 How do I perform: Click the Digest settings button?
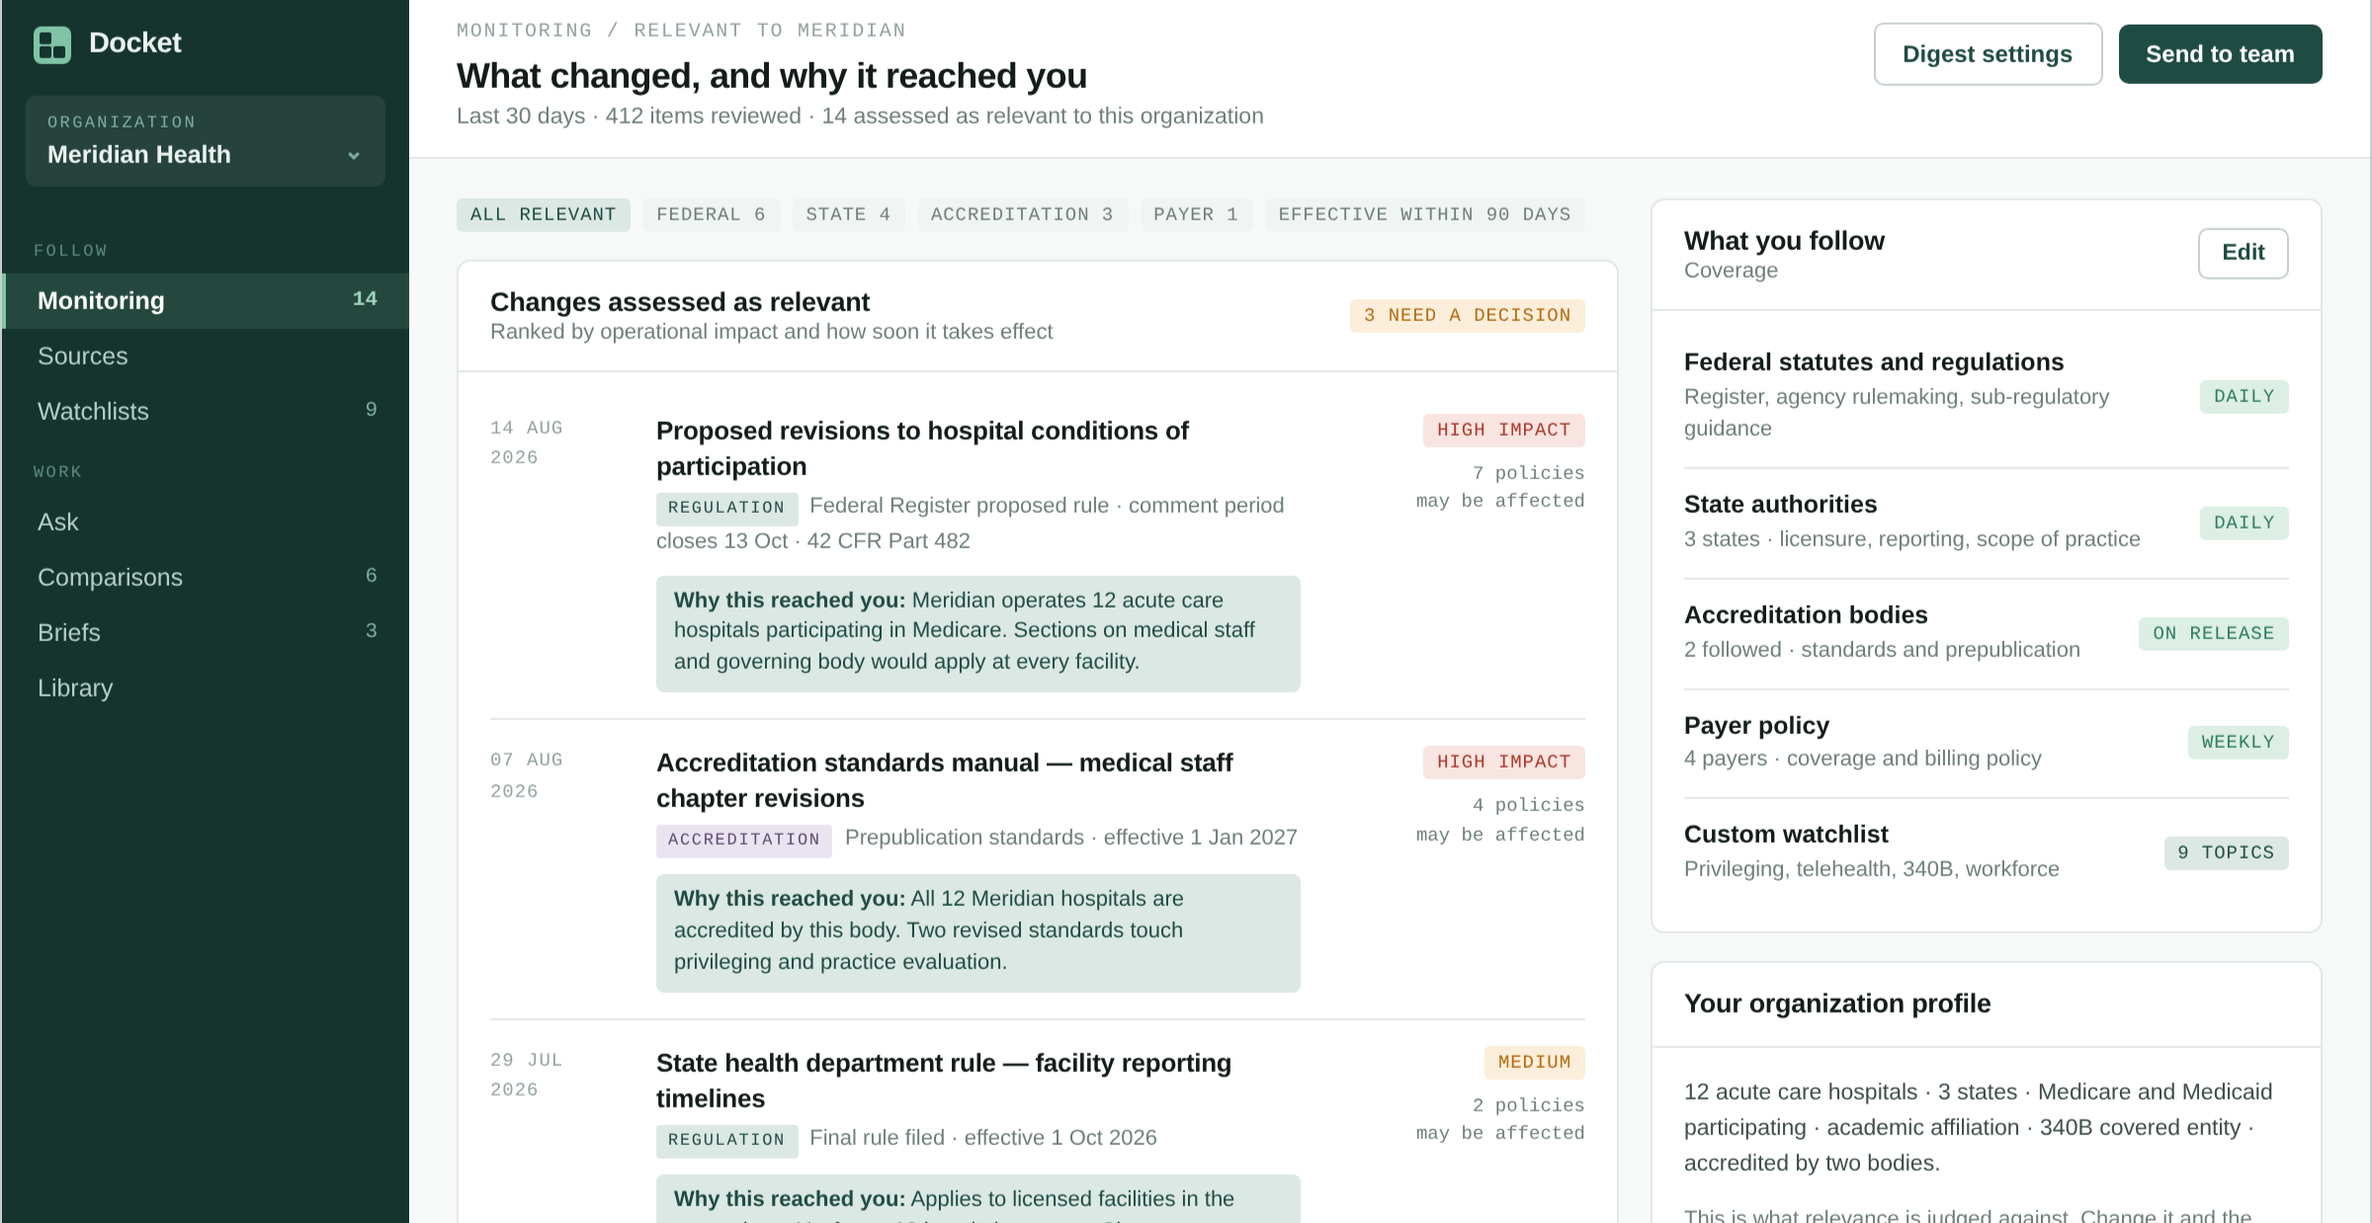coord(1988,54)
